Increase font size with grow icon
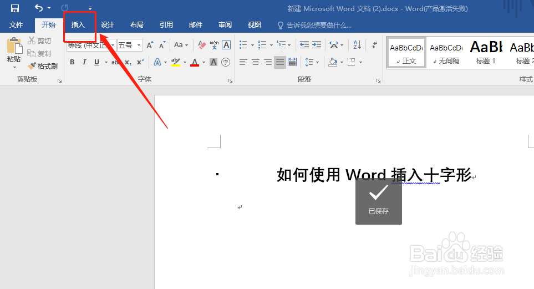The width and height of the screenshot is (534, 289). (150, 45)
